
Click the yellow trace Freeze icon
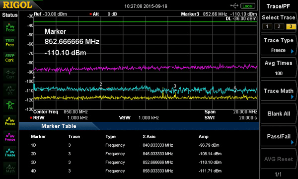point(10,121)
